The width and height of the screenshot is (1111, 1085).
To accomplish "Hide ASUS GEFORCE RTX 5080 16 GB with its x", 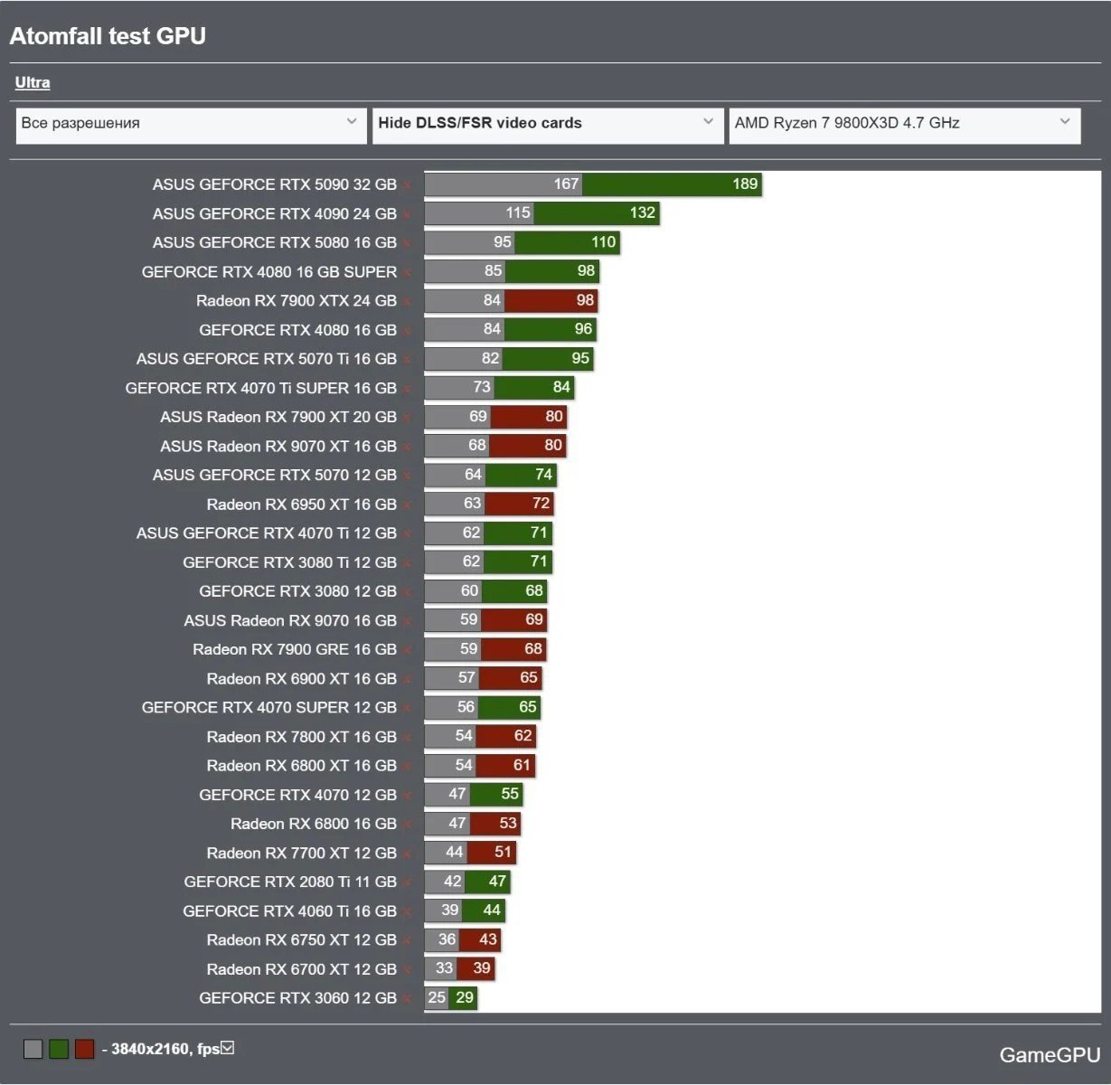I will point(408,243).
